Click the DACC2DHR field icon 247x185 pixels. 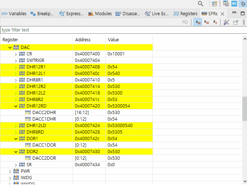(x=28, y=113)
